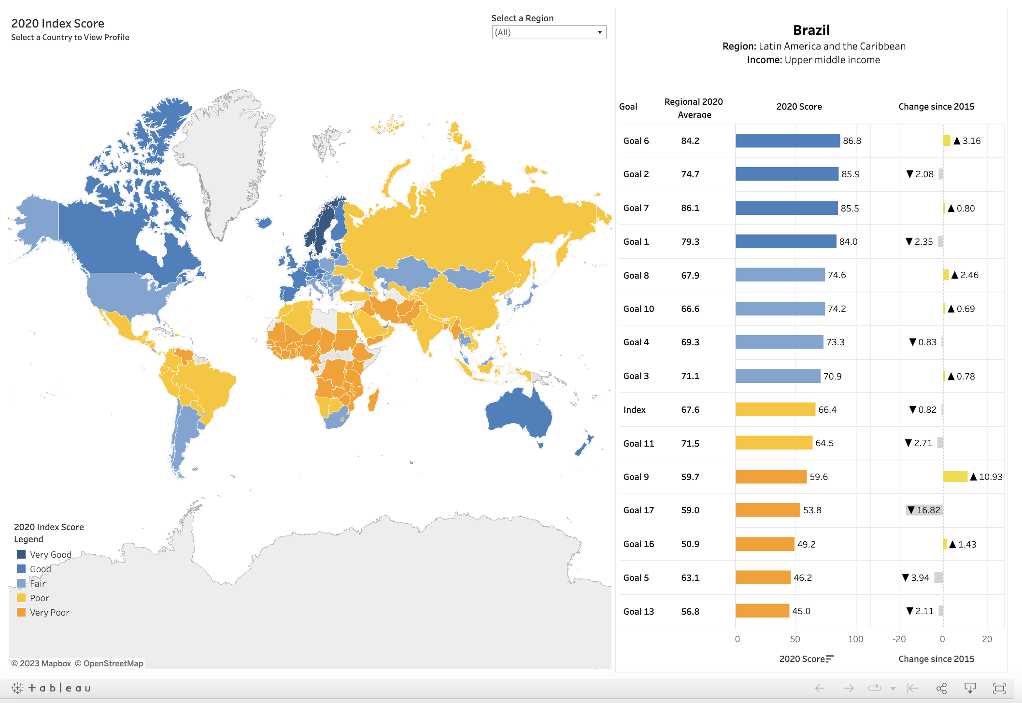Click the Goal 17 row label
This screenshot has width=1022, height=703.
[639, 510]
